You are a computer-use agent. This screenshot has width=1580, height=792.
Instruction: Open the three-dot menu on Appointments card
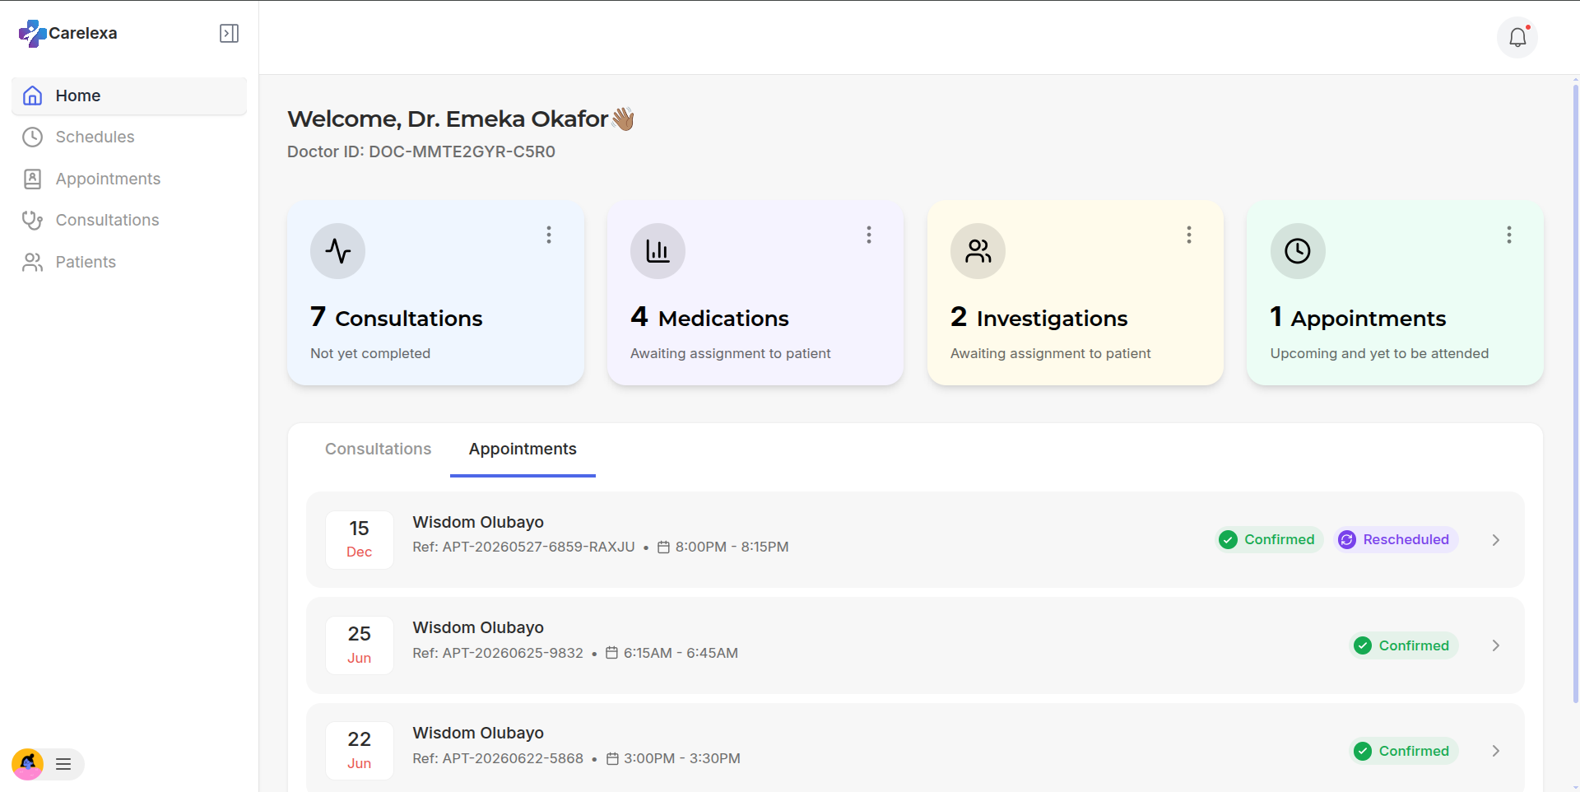[x=1509, y=235]
